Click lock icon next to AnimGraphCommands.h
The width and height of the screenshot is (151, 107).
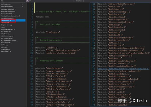coord(15,9)
